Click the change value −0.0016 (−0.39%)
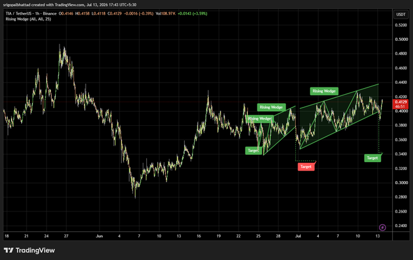 pos(138,13)
